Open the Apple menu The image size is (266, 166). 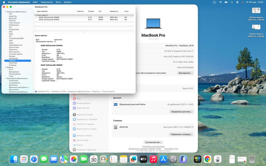pyautogui.click(x=4, y=2)
